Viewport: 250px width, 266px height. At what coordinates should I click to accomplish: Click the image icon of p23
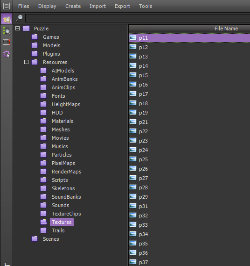133,140
